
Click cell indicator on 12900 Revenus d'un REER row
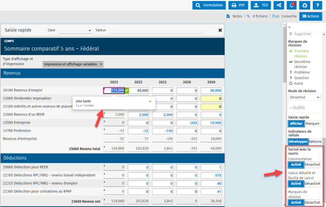click(x=104, y=113)
